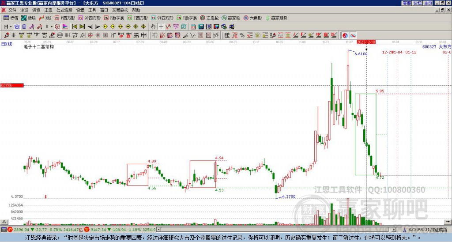
Task: Click the grid icon in status bar
Action: click(x=4, y=230)
